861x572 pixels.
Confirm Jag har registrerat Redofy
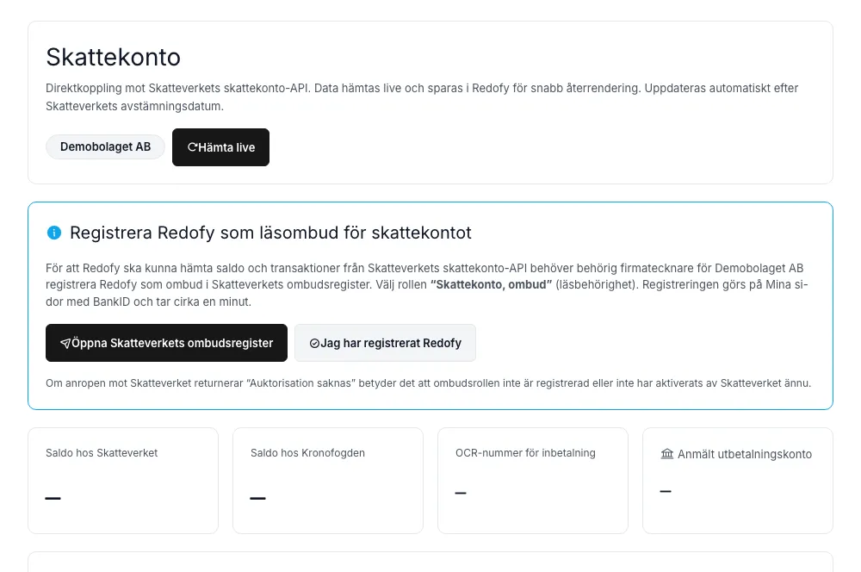pos(385,343)
